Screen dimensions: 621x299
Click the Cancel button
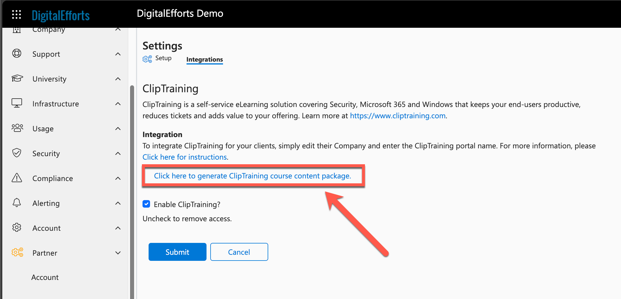click(239, 252)
